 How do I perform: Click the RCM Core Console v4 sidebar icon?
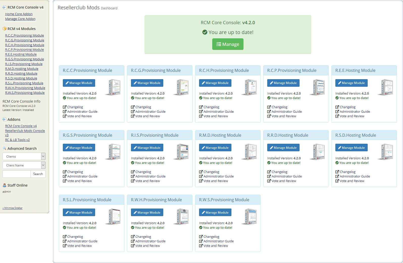click(x=4, y=7)
